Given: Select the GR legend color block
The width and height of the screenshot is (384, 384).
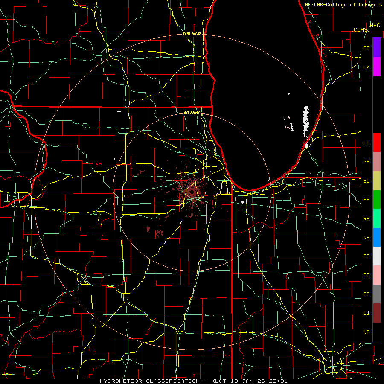Looking at the screenshot, I should coord(377,161).
